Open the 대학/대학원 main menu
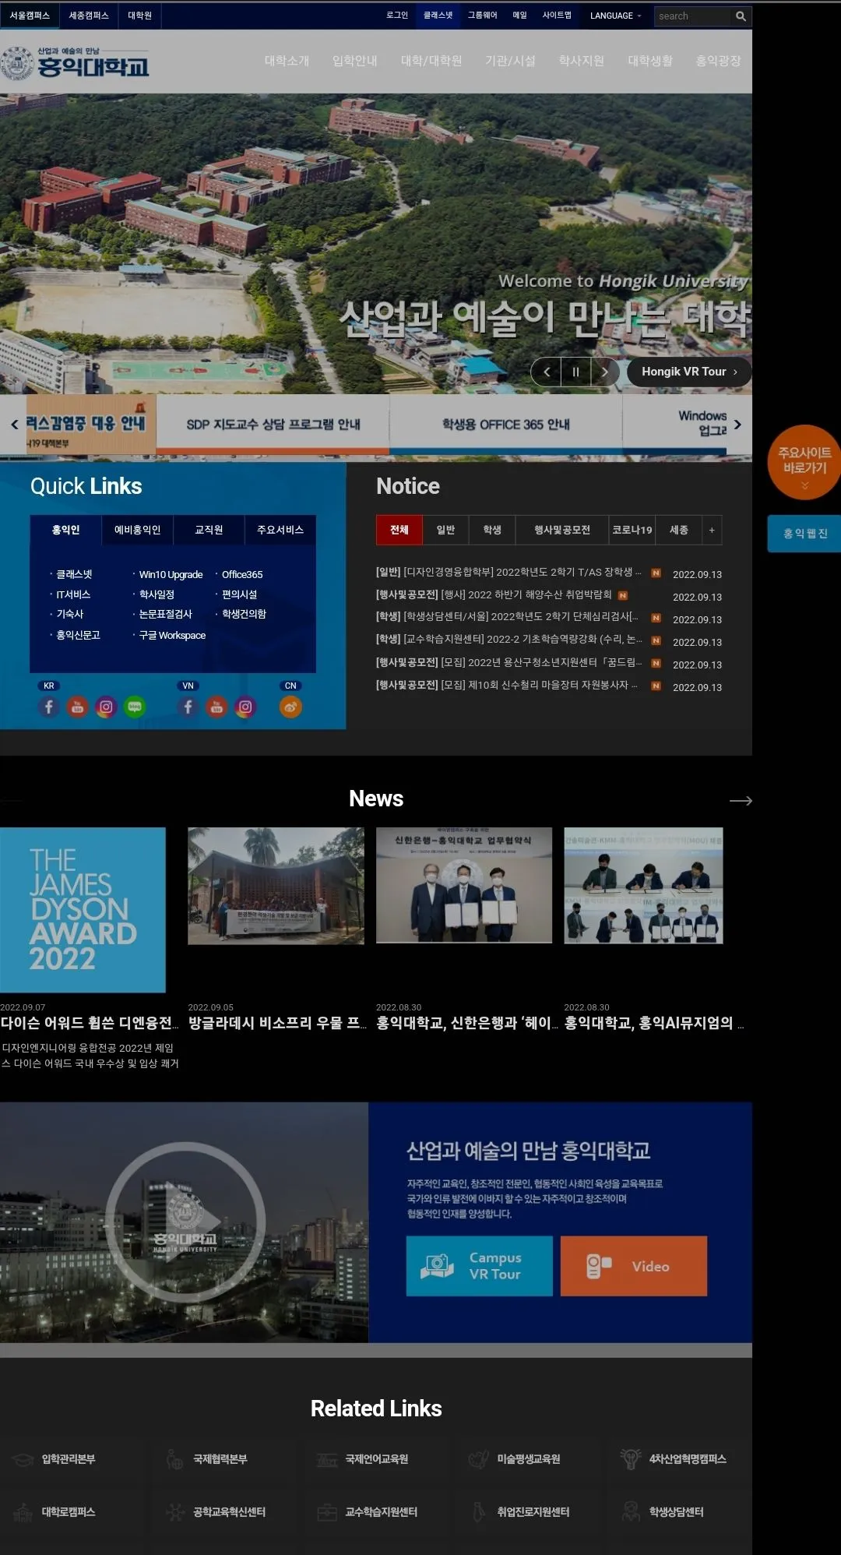The height and width of the screenshot is (1555, 841). click(431, 61)
